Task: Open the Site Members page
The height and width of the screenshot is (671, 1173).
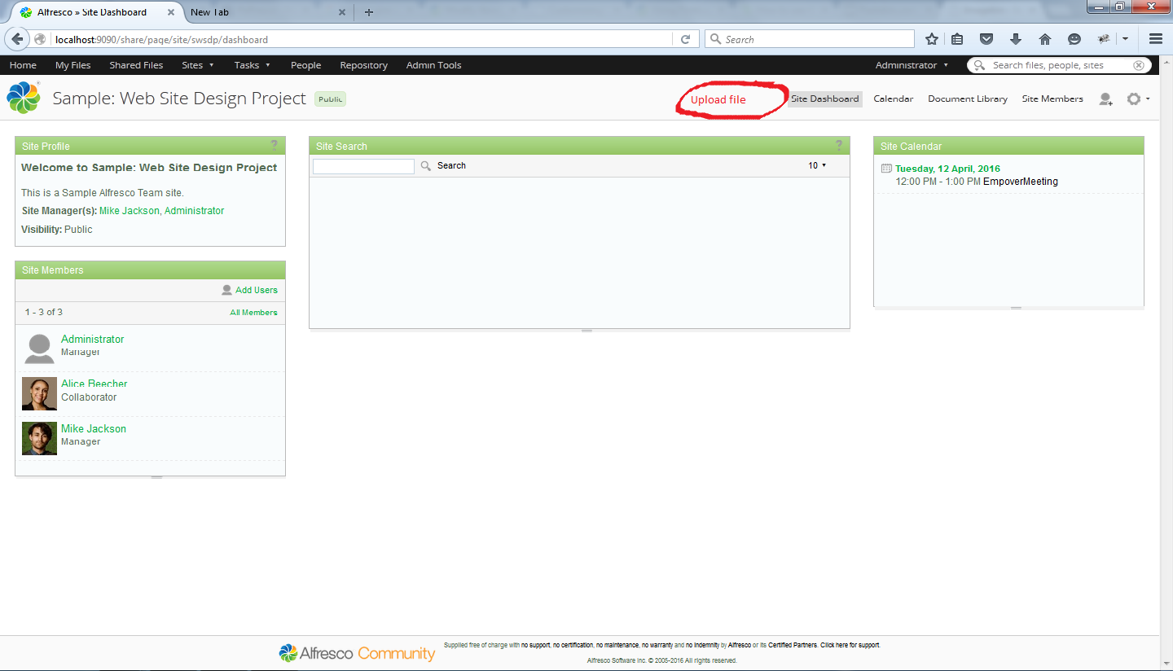Action: coord(1052,99)
